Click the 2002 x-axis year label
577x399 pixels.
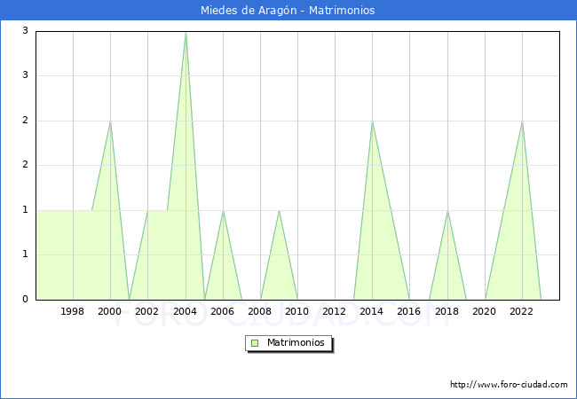coord(147,311)
